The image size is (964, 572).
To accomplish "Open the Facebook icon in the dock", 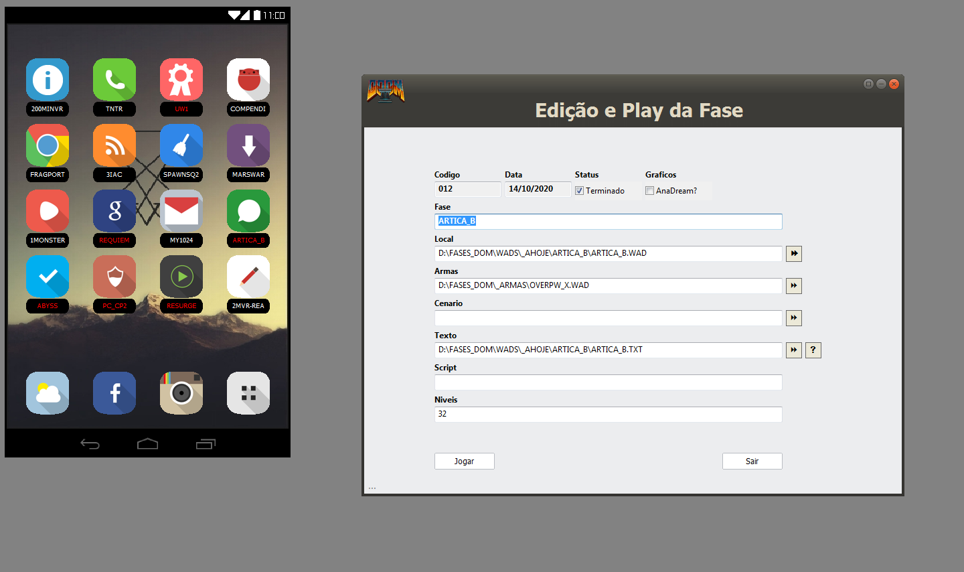I will [114, 393].
